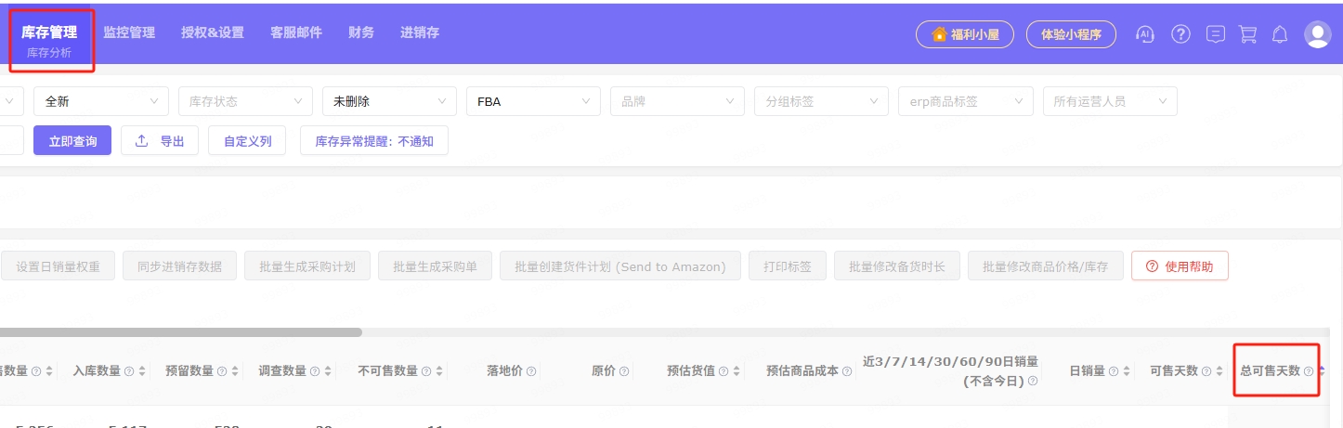The width and height of the screenshot is (1343, 428).
Task: Expand the FBA fulfillment dropdown
Action: pos(533,101)
